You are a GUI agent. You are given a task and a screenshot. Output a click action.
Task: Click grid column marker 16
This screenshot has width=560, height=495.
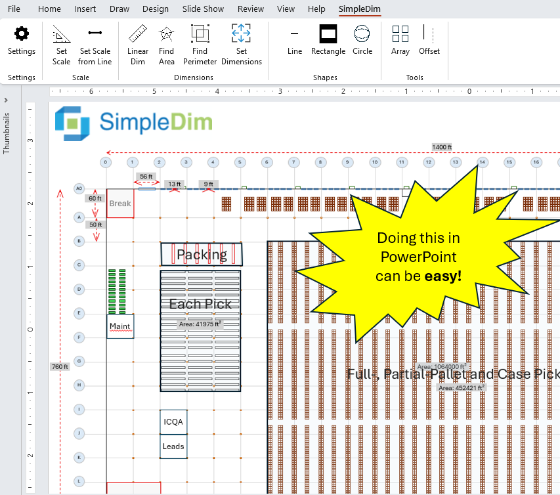click(536, 162)
